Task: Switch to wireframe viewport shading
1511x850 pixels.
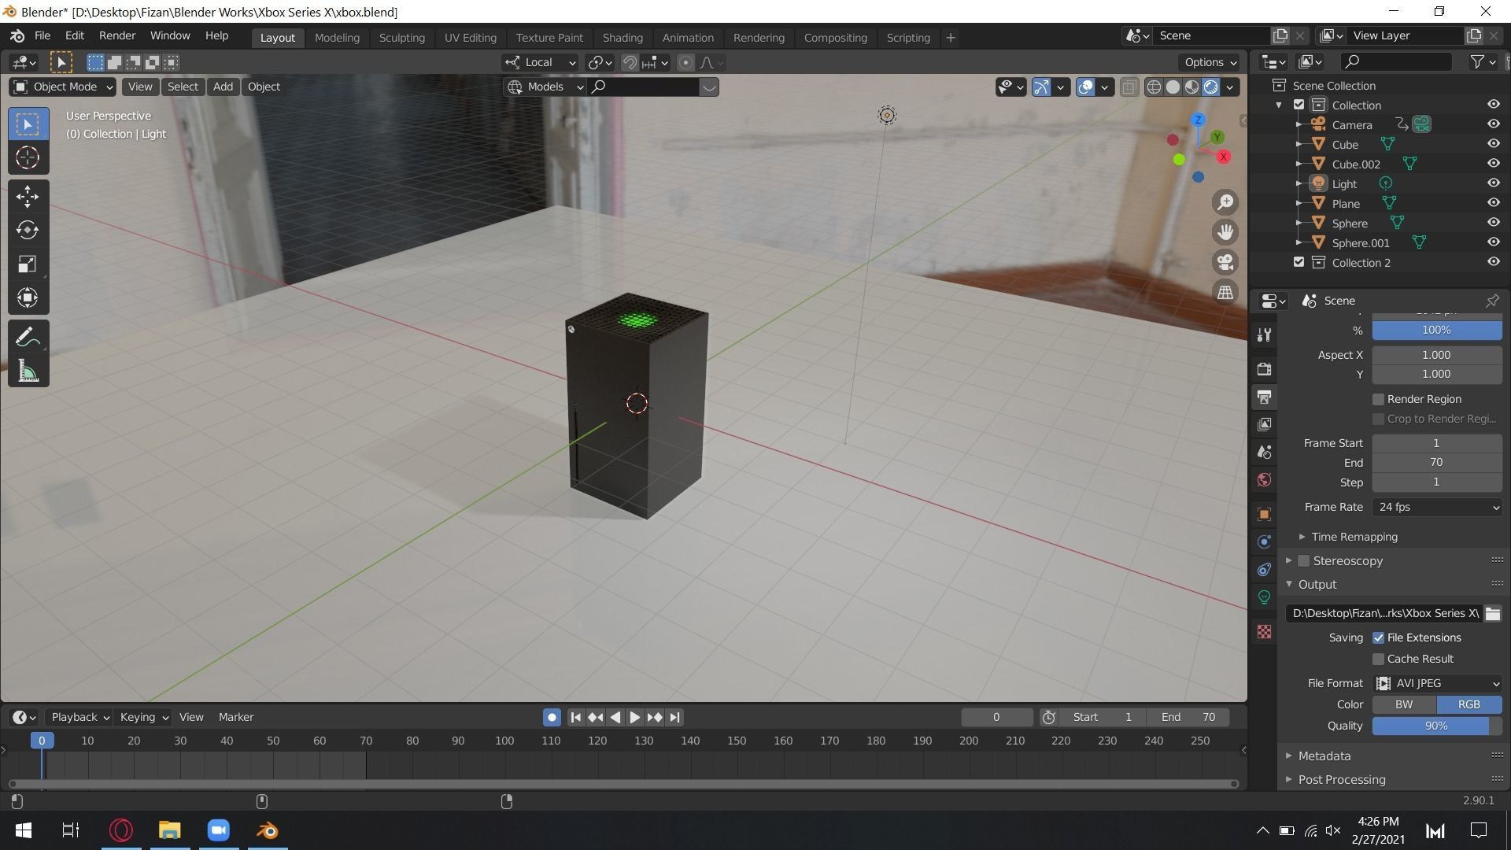Action: 1154,87
